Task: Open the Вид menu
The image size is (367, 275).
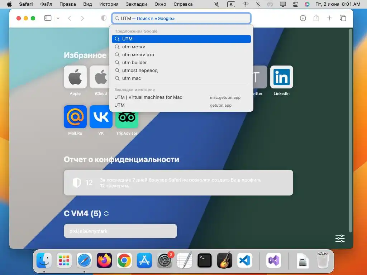Action: point(87,4)
